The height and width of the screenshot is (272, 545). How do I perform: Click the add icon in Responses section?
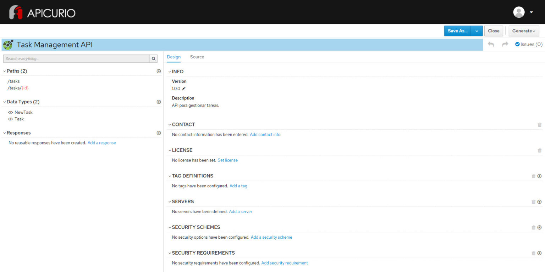(159, 133)
